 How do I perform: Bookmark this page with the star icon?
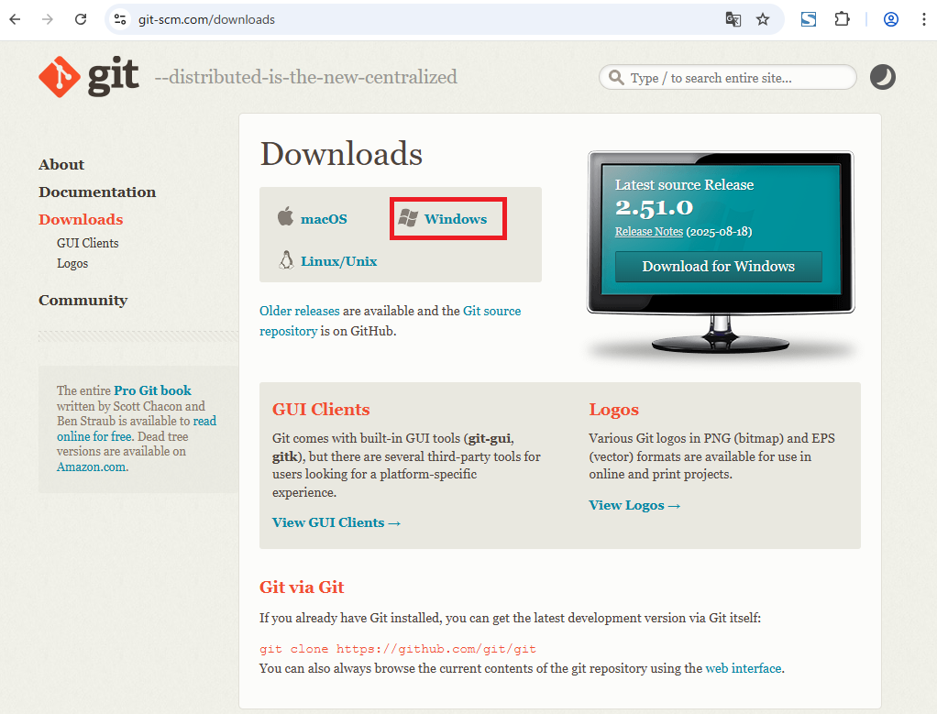(x=763, y=19)
